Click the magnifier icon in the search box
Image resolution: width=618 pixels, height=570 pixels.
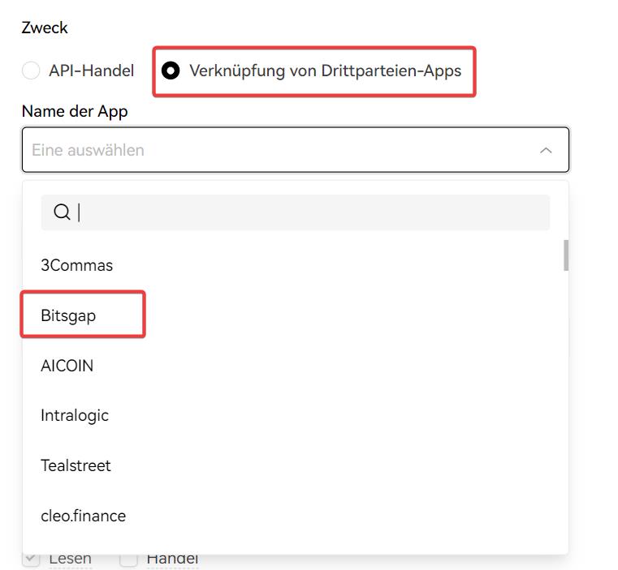tap(62, 212)
